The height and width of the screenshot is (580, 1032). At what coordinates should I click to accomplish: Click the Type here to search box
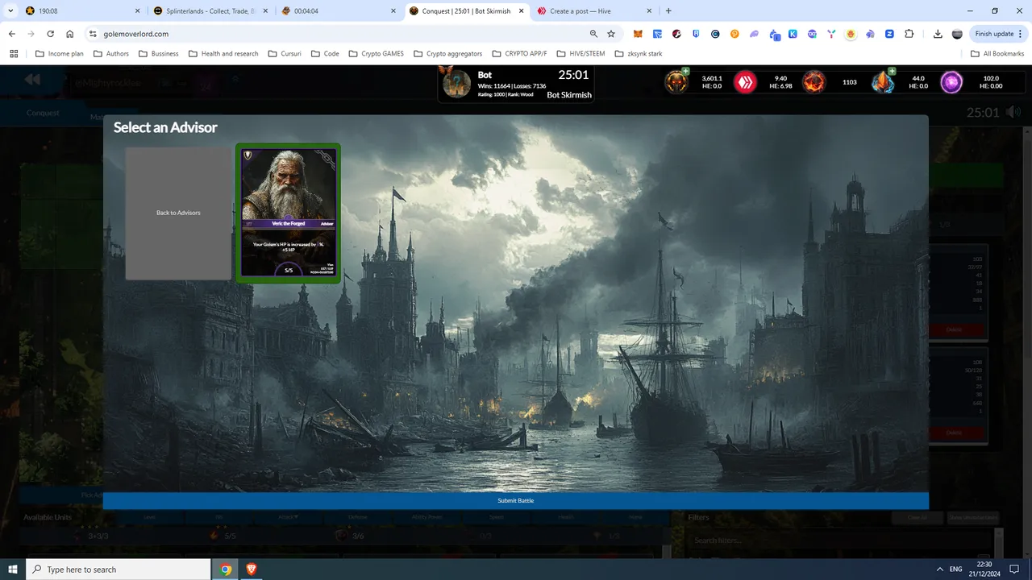(119, 570)
